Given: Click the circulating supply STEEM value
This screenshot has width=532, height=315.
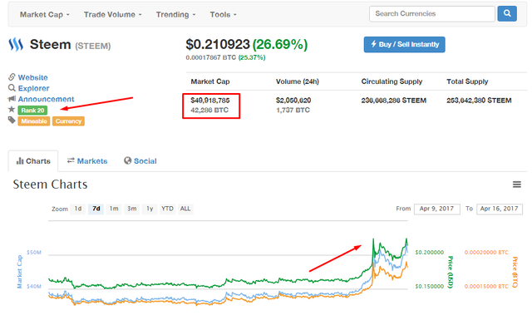Looking at the screenshot, I should click(x=393, y=101).
